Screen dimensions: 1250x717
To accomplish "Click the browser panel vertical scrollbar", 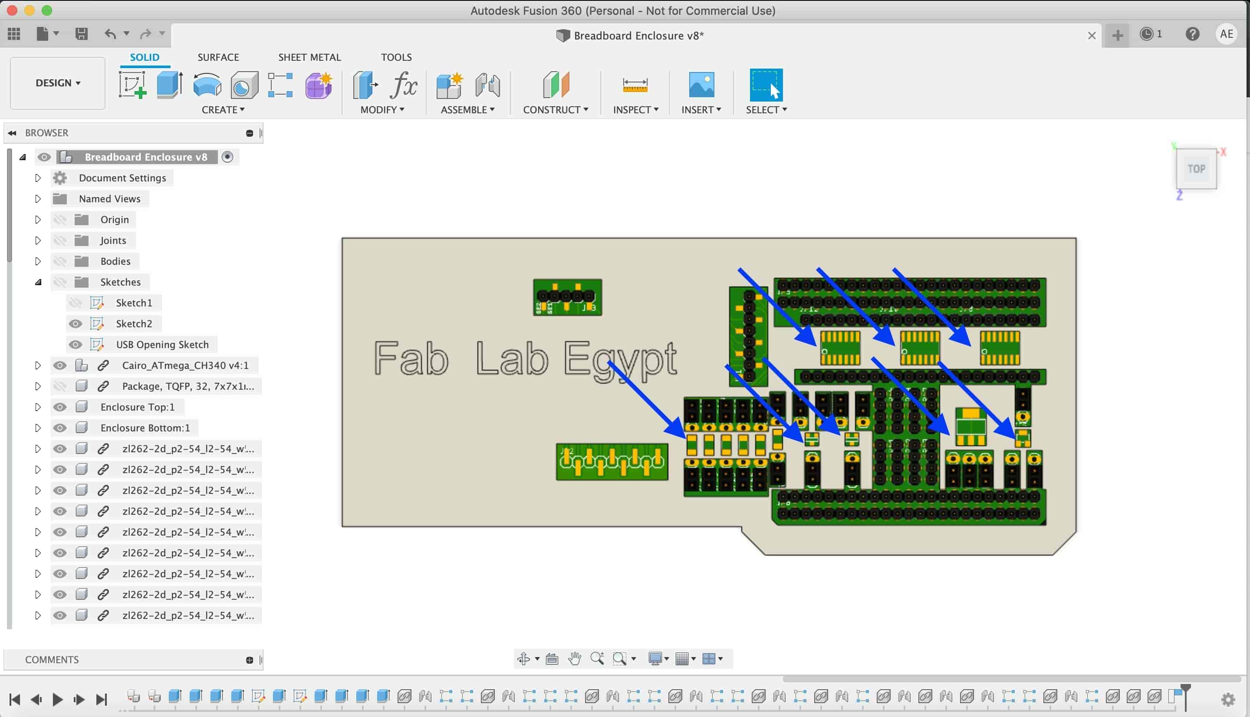I will [9, 205].
